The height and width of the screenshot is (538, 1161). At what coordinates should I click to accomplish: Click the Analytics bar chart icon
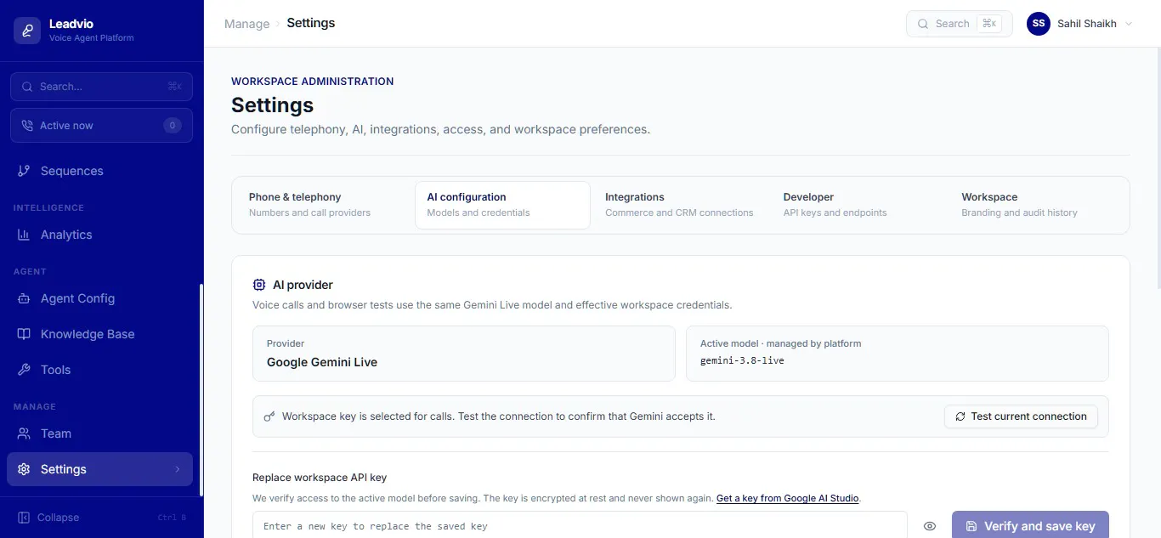pos(24,235)
